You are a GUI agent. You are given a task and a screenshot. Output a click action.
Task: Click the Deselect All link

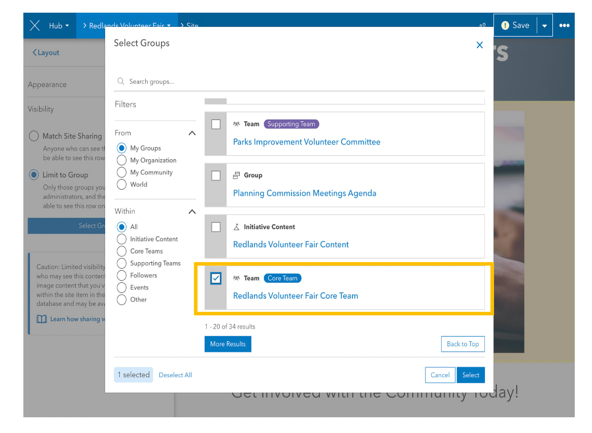coord(175,375)
